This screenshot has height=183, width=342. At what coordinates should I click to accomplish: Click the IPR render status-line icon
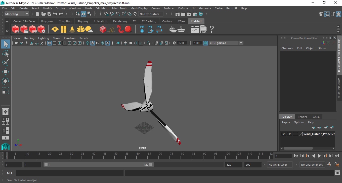coord(189,14)
